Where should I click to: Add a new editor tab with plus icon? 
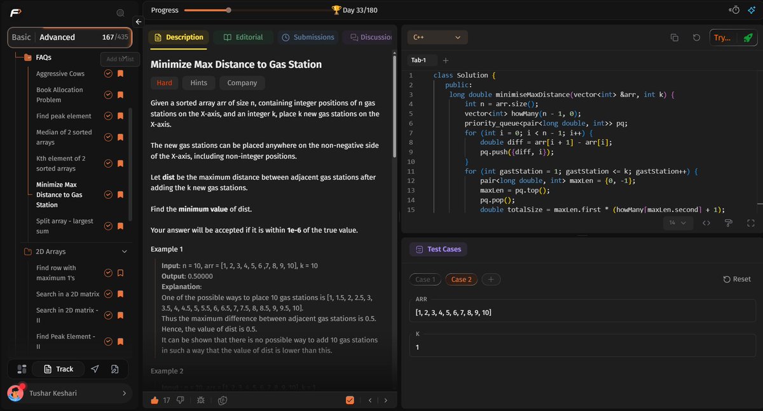[x=445, y=60]
